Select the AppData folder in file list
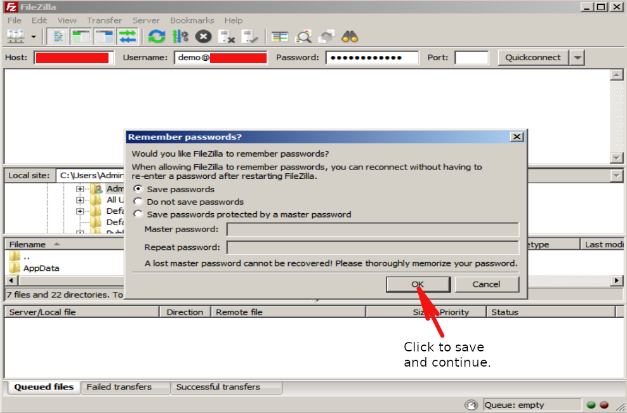Image resolution: width=627 pixels, height=413 pixels. (x=34, y=268)
